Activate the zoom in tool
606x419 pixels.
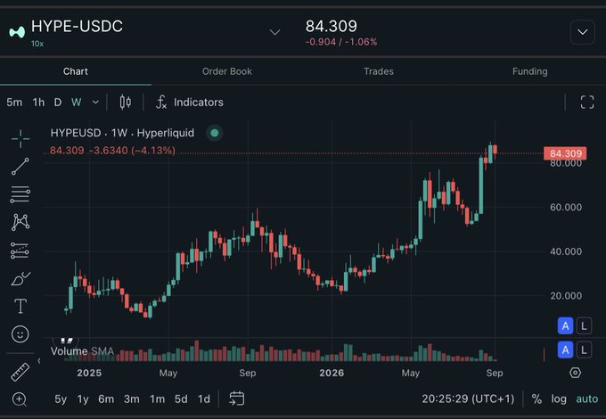(x=20, y=398)
